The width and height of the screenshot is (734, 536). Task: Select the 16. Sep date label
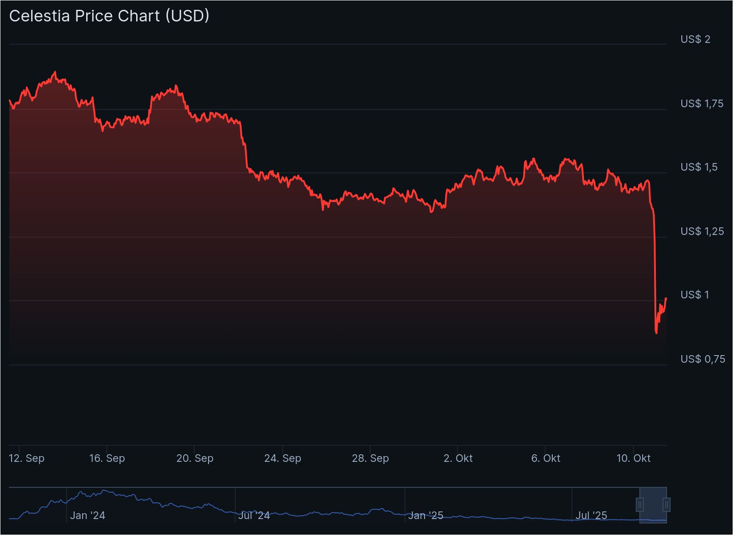tap(107, 458)
